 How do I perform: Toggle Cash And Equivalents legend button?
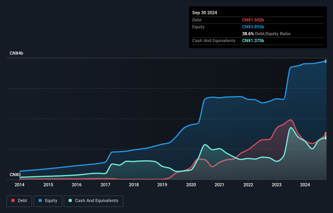click(x=93, y=201)
